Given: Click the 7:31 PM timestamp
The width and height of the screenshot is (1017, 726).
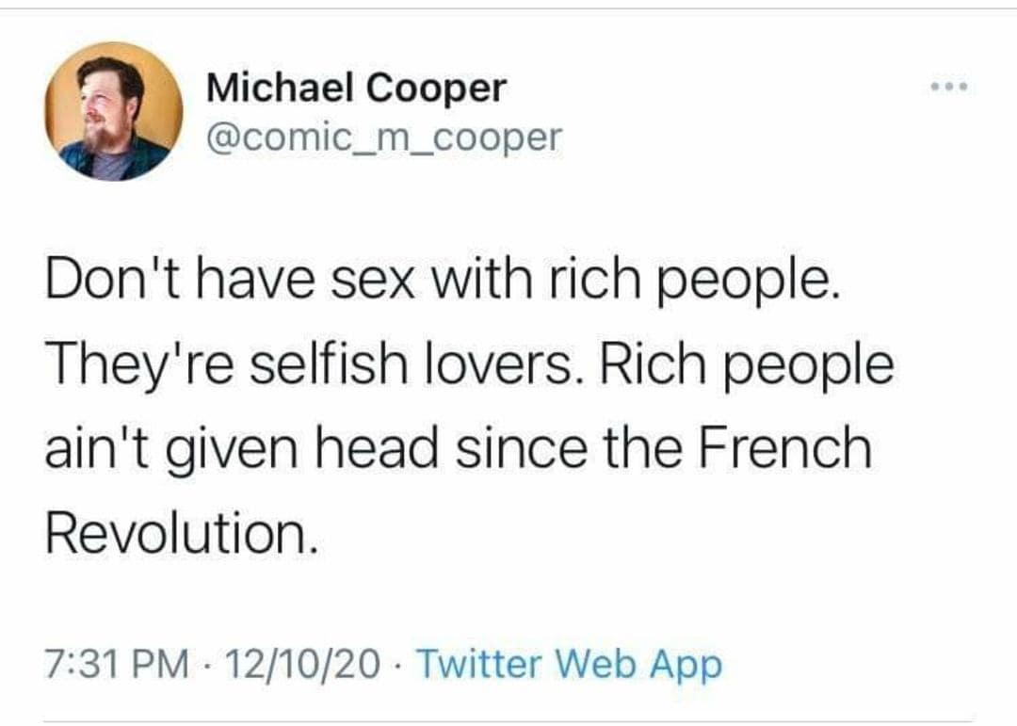Looking at the screenshot, I should 116,665.
